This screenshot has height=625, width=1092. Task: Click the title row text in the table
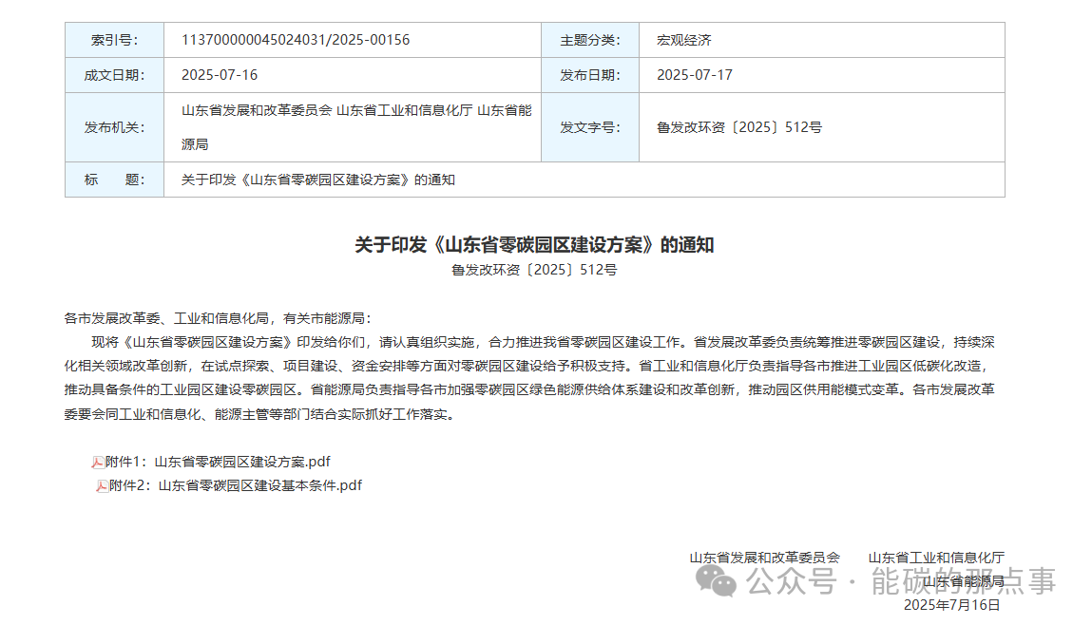tap(318, 180)
